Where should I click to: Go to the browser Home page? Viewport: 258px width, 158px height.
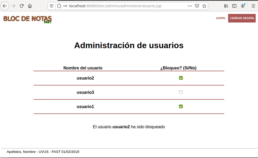coord(30,6)
